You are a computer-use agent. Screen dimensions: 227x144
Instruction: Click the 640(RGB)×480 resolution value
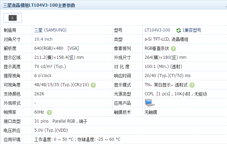pyautogui.click(x=49, y=48)
